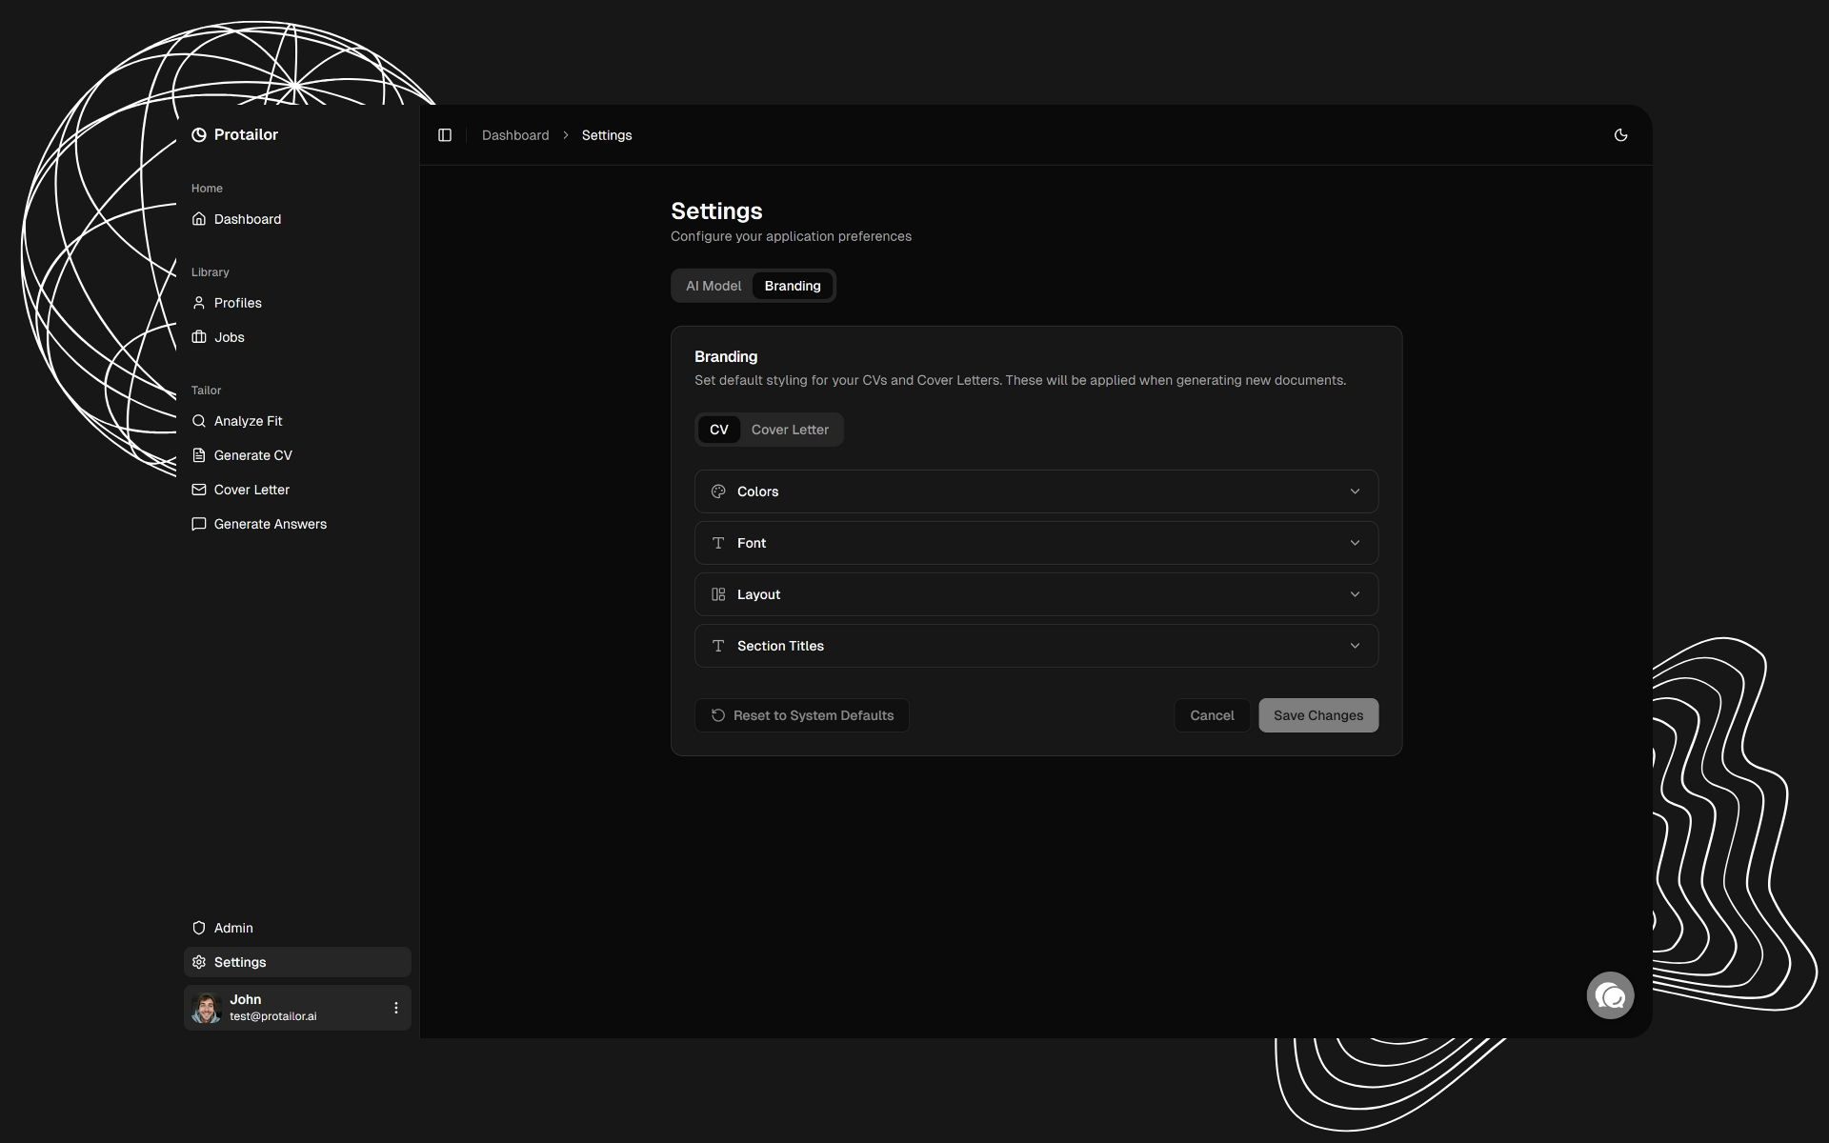This screenshot has height=1143, width=1829.
Task: Open the Jobs library page
Action: (229, 337)
